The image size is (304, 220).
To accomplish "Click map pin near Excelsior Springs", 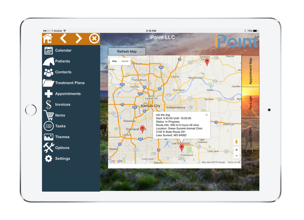I will pos(207,62).
